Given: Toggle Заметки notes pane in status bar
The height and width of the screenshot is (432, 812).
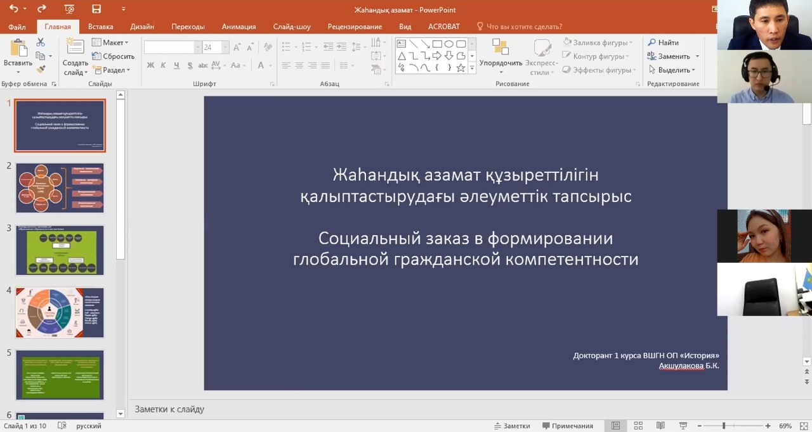Looking at the screenshot, I should pyautogui.click(x=512, y=426).
